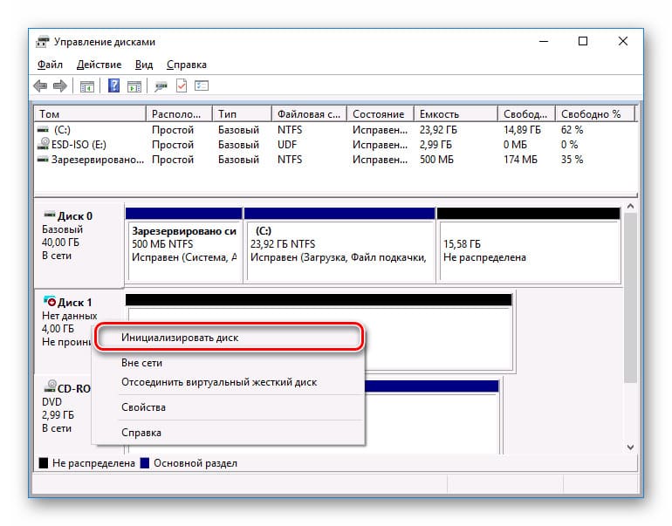Open the Действие menu
This screenshot has height=526, width=672.
99,65
